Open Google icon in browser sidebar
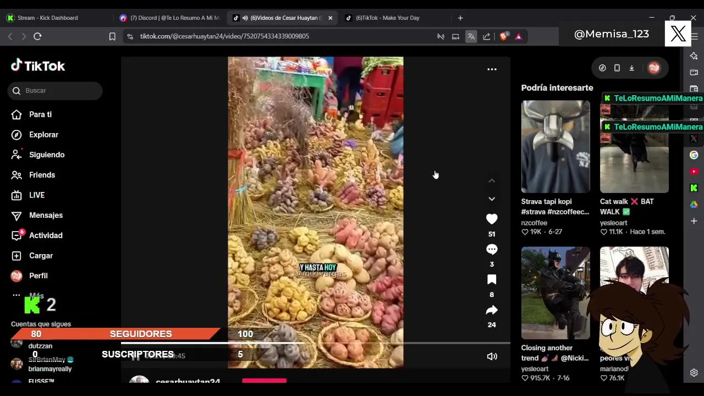Screen dimensions: 704x396 [694, 155]
